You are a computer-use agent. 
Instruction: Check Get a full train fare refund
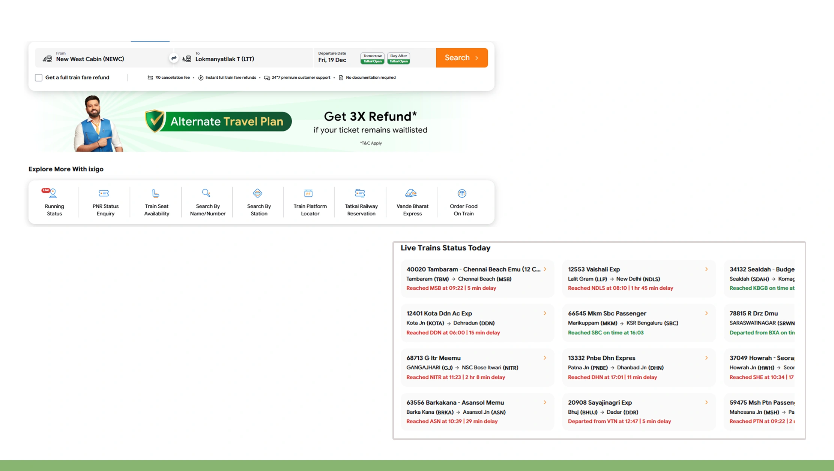[x=39, y=78]
